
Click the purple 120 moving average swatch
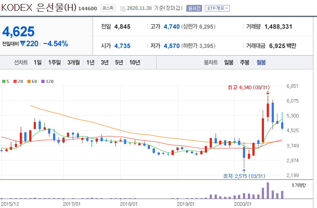[x=43, y=82]
